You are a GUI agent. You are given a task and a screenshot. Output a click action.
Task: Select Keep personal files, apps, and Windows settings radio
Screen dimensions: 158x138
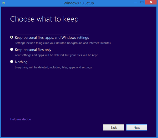point(12,37)
